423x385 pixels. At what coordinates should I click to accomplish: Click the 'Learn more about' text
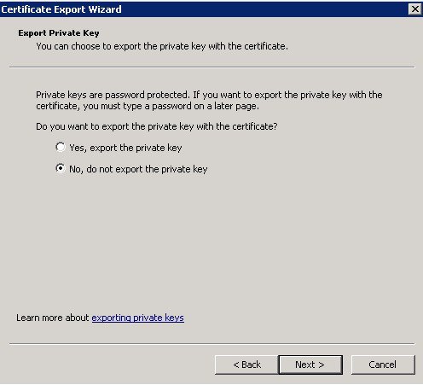click(x=53, y=318)
